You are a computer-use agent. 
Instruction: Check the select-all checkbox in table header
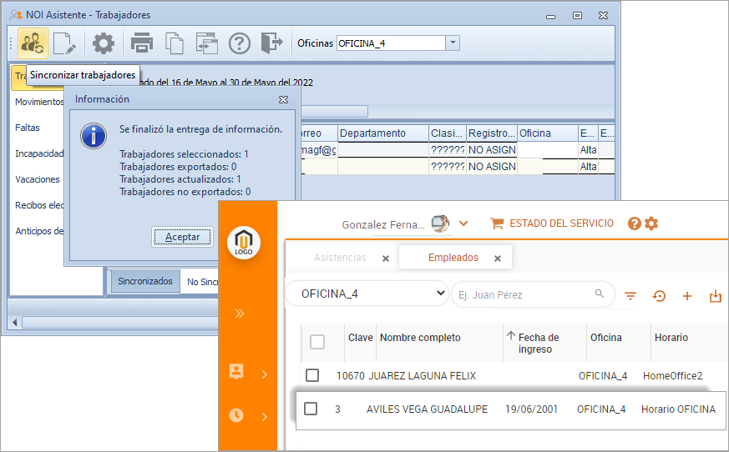click(317, 342)
